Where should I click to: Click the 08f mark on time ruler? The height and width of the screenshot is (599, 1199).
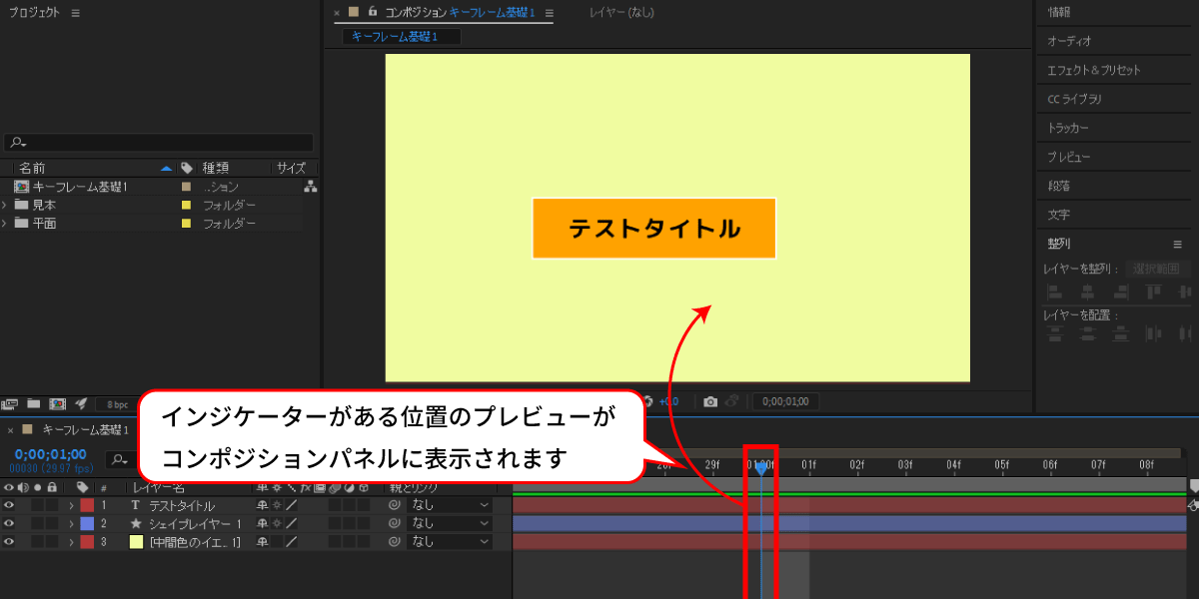point(1147,464)
